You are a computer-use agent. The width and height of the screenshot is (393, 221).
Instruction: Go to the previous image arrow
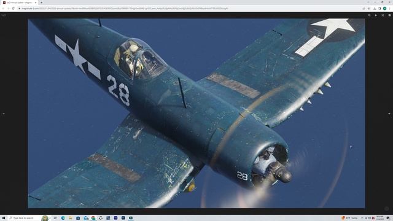click(x=4, y=114)
